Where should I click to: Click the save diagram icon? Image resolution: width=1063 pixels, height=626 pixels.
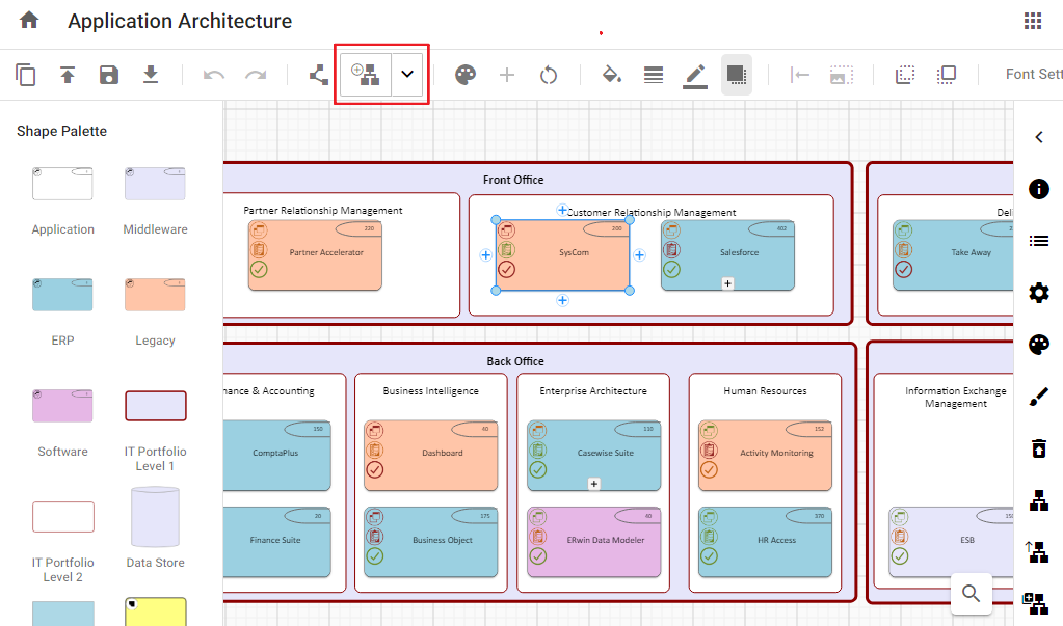pos(109,75)
